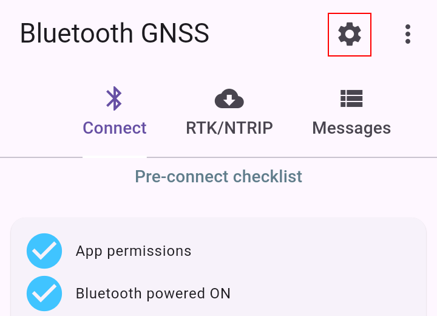Switch to the Connect tab label

tap(115, 128)
